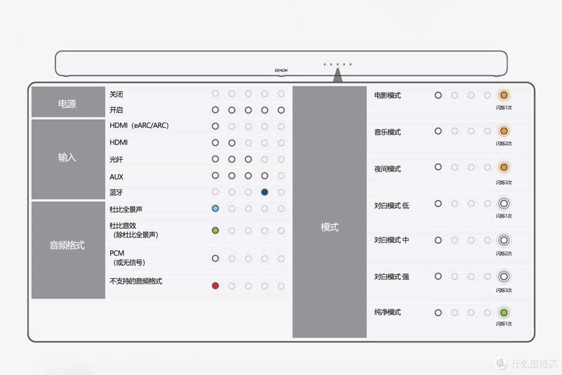The height and width of the screenshot is (375, 562).
Task: Click the 音乐模式 label
Action: [388, 132]
